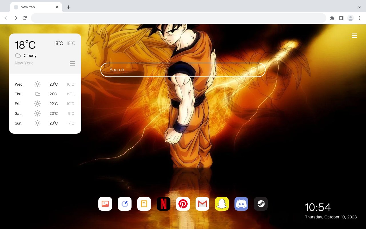Click into the Search input field

[x=183, y=70]
